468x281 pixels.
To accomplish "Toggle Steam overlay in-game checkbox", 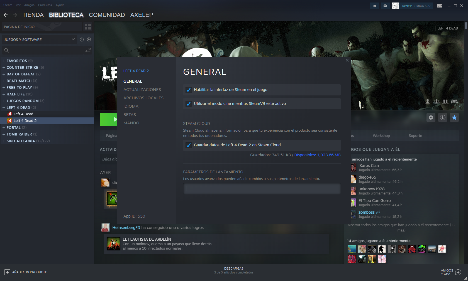I will (x=189, y=90).
